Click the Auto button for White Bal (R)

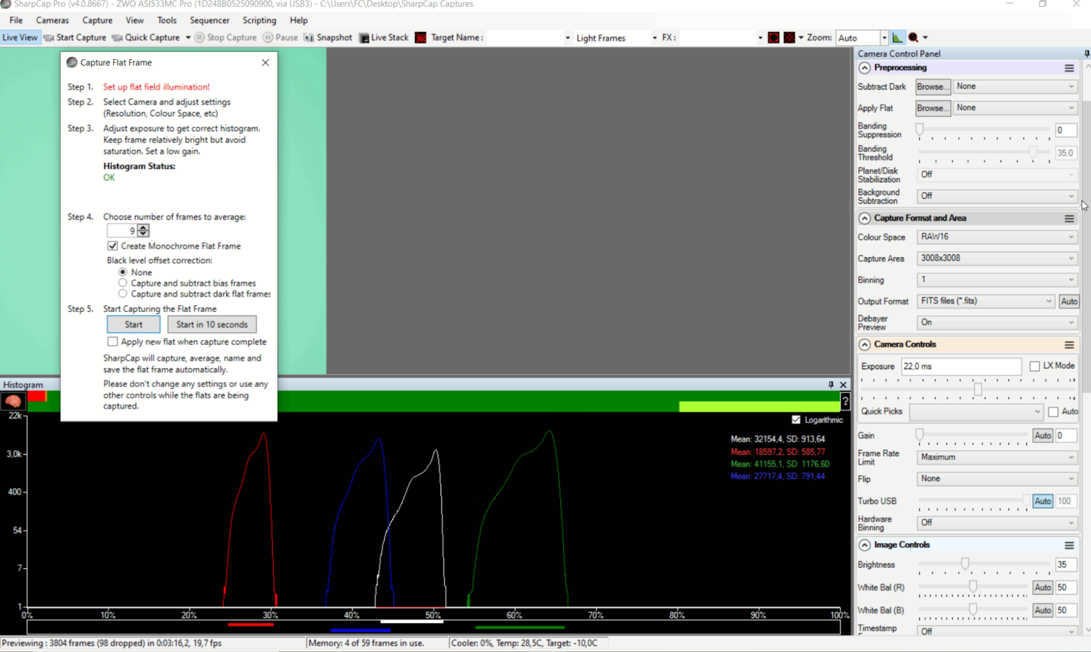[x=1043, y=588]
